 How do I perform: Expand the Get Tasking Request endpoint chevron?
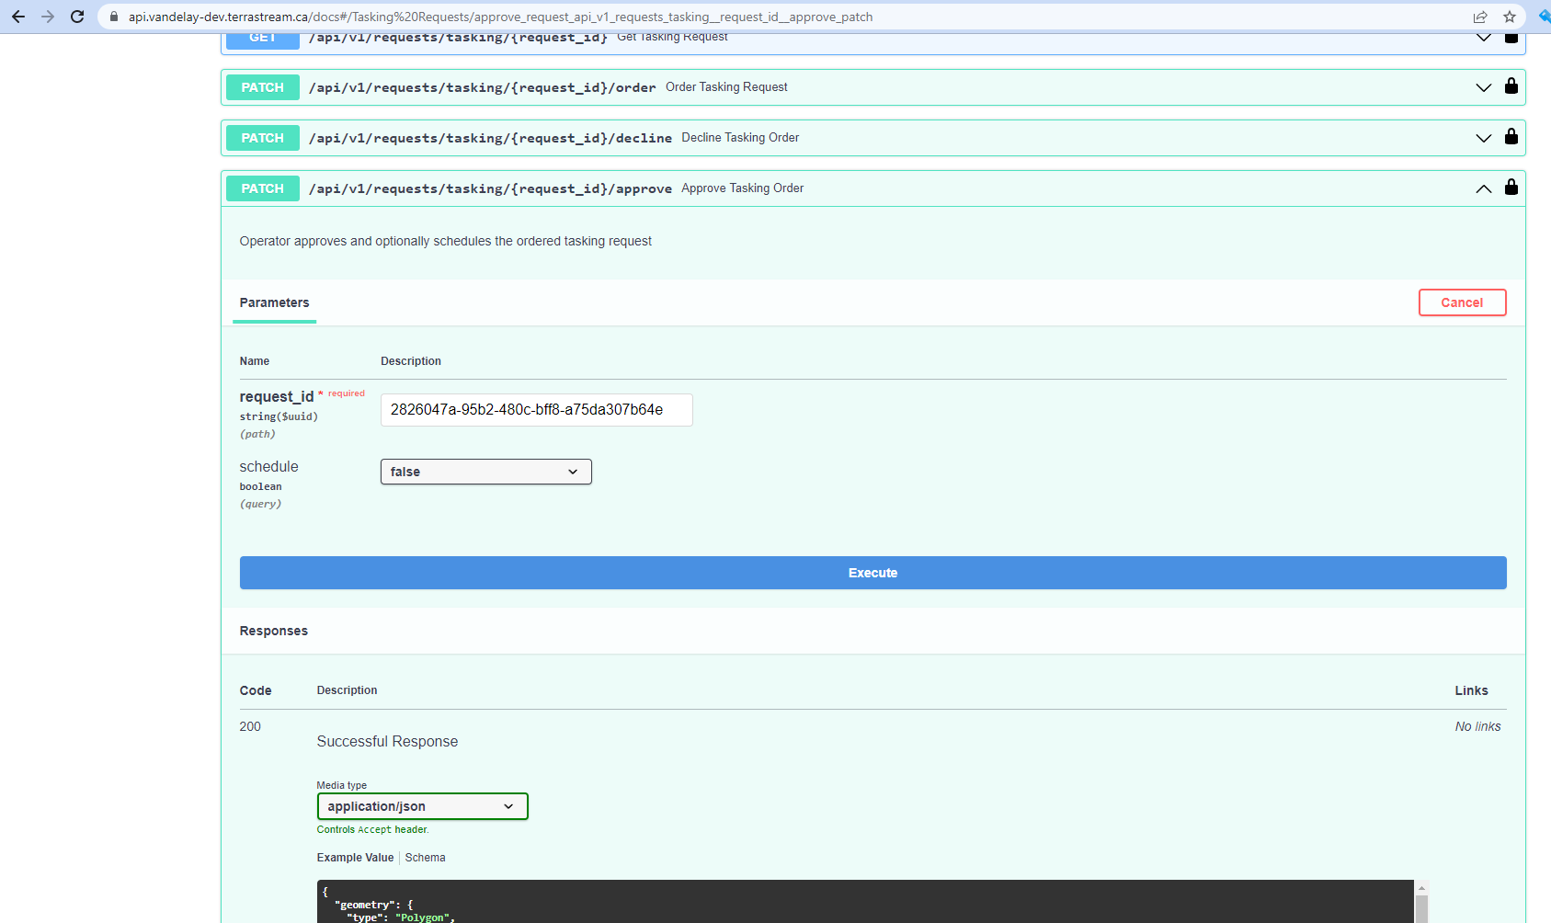[x=1484, y=38]
